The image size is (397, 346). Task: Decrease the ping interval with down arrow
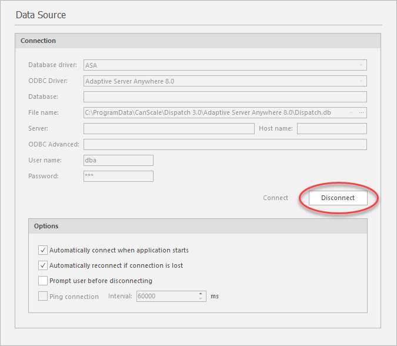click(x=201, y=299)
